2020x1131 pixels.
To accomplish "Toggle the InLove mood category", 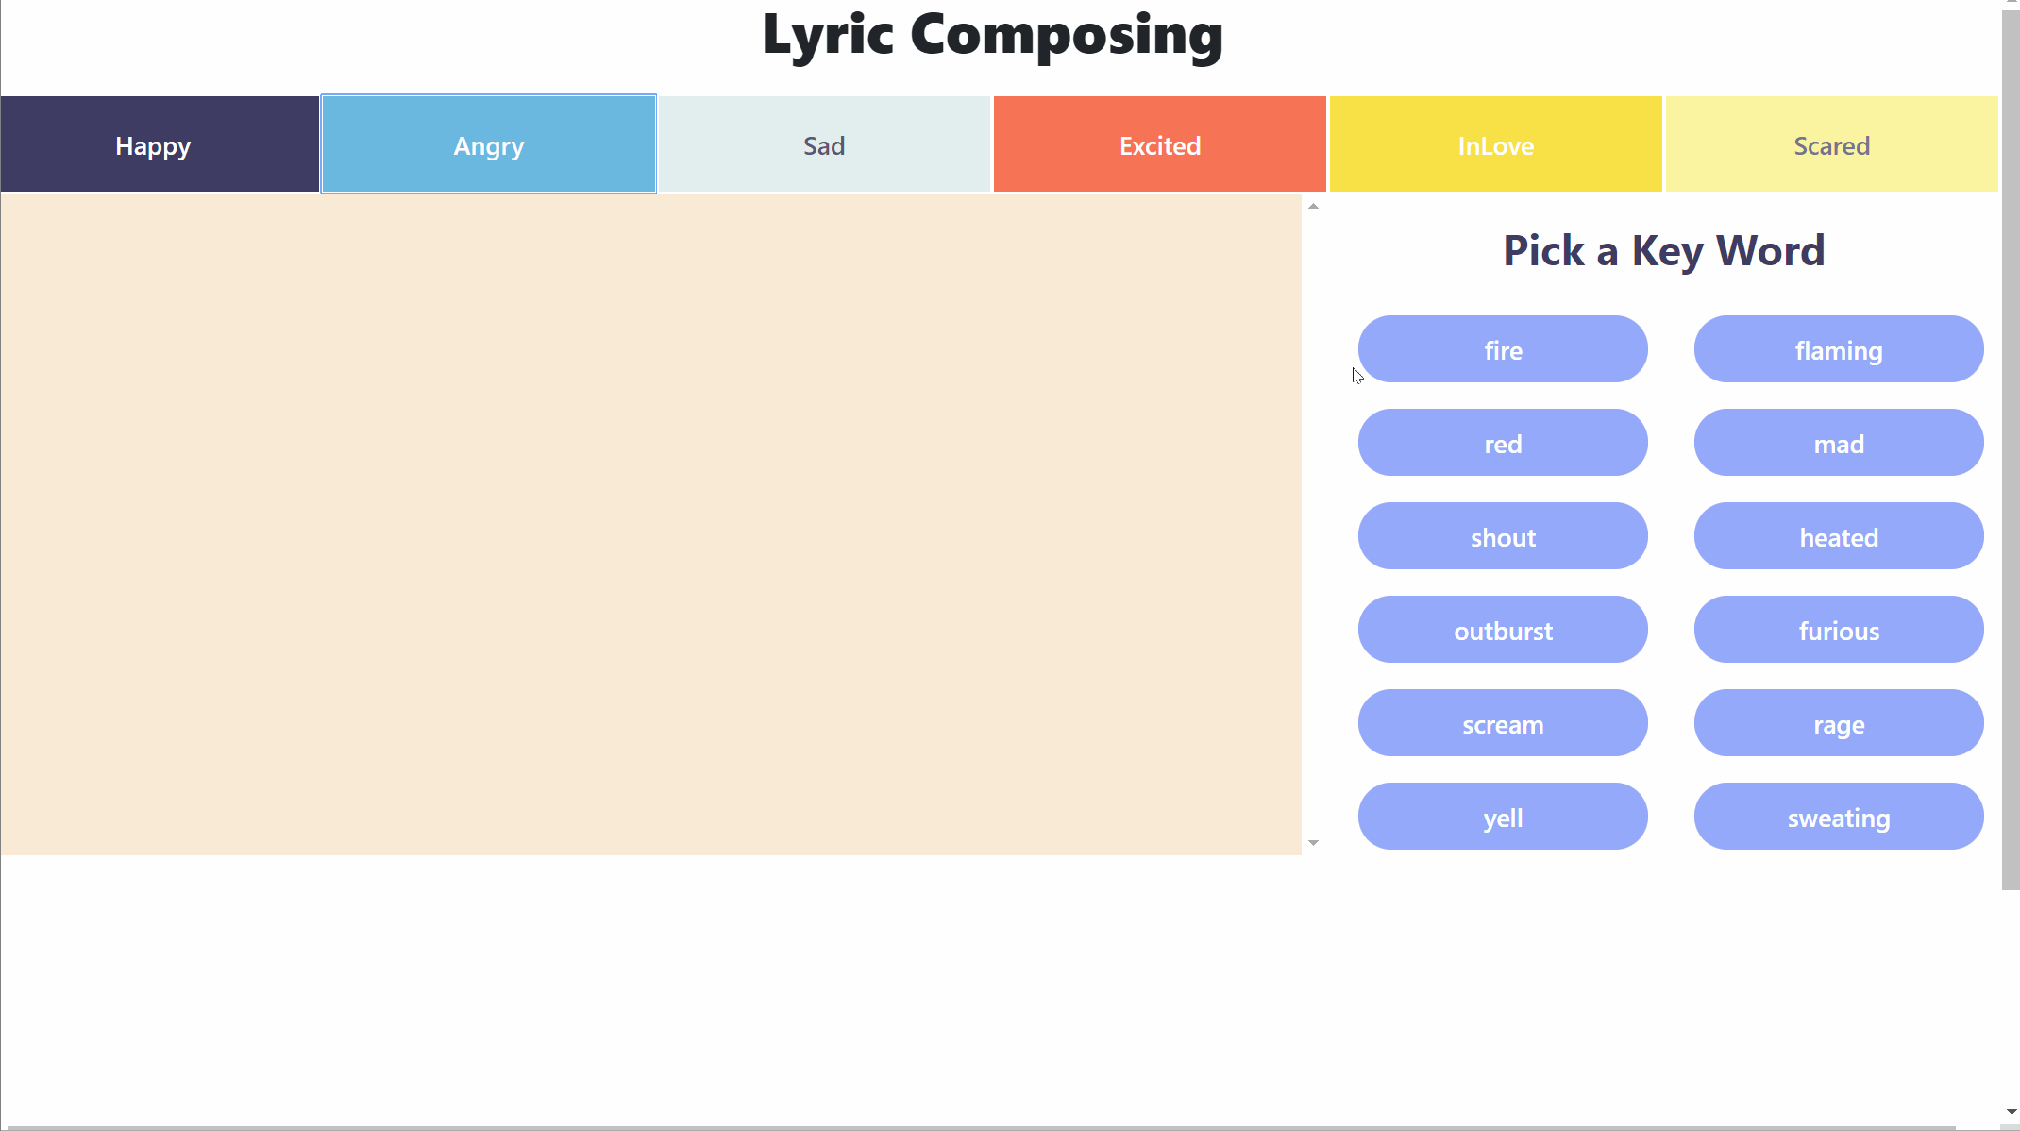I will point(1495,144).
